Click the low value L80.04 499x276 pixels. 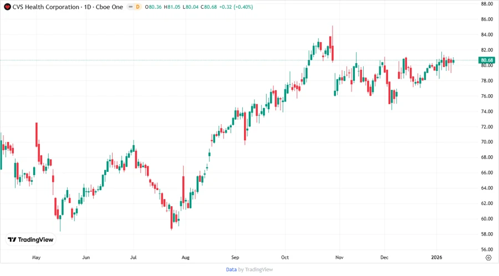point(190,7)
